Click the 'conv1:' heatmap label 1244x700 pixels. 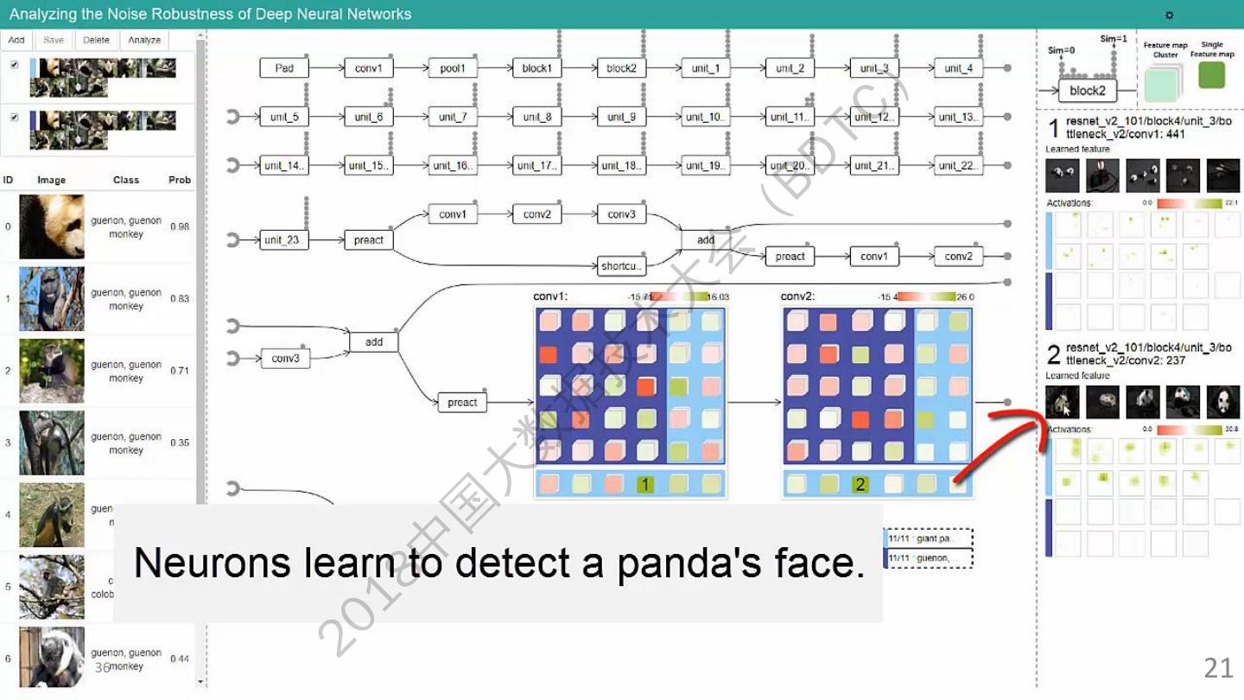(x=550, y=296)
